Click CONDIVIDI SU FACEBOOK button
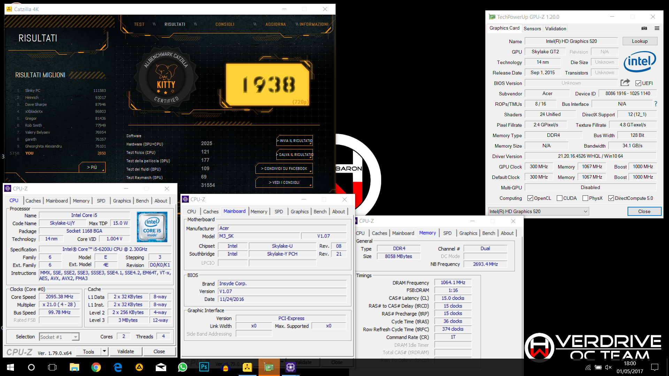 click(x=284, y=169)
